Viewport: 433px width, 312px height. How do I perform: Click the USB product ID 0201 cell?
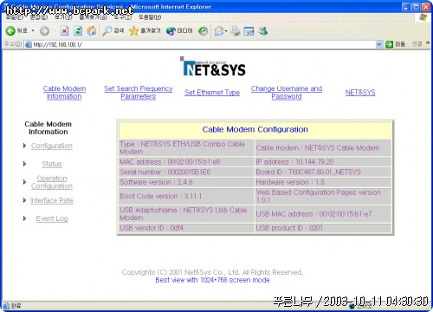pos(323,228)
